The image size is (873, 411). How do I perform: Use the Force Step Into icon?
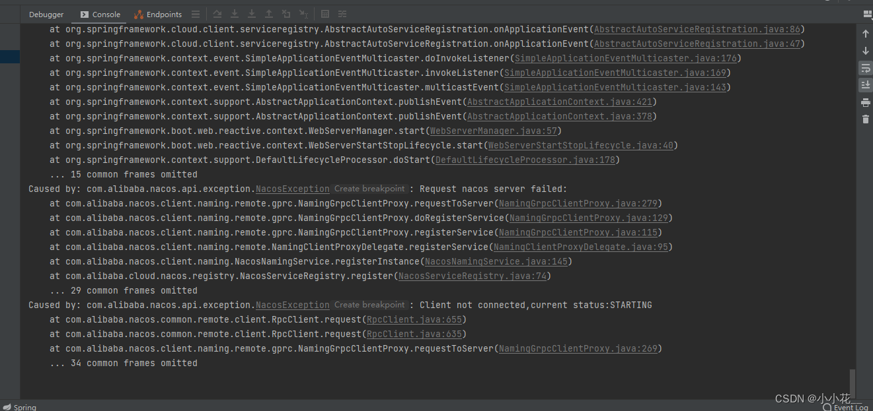click(x=252, y=13)
